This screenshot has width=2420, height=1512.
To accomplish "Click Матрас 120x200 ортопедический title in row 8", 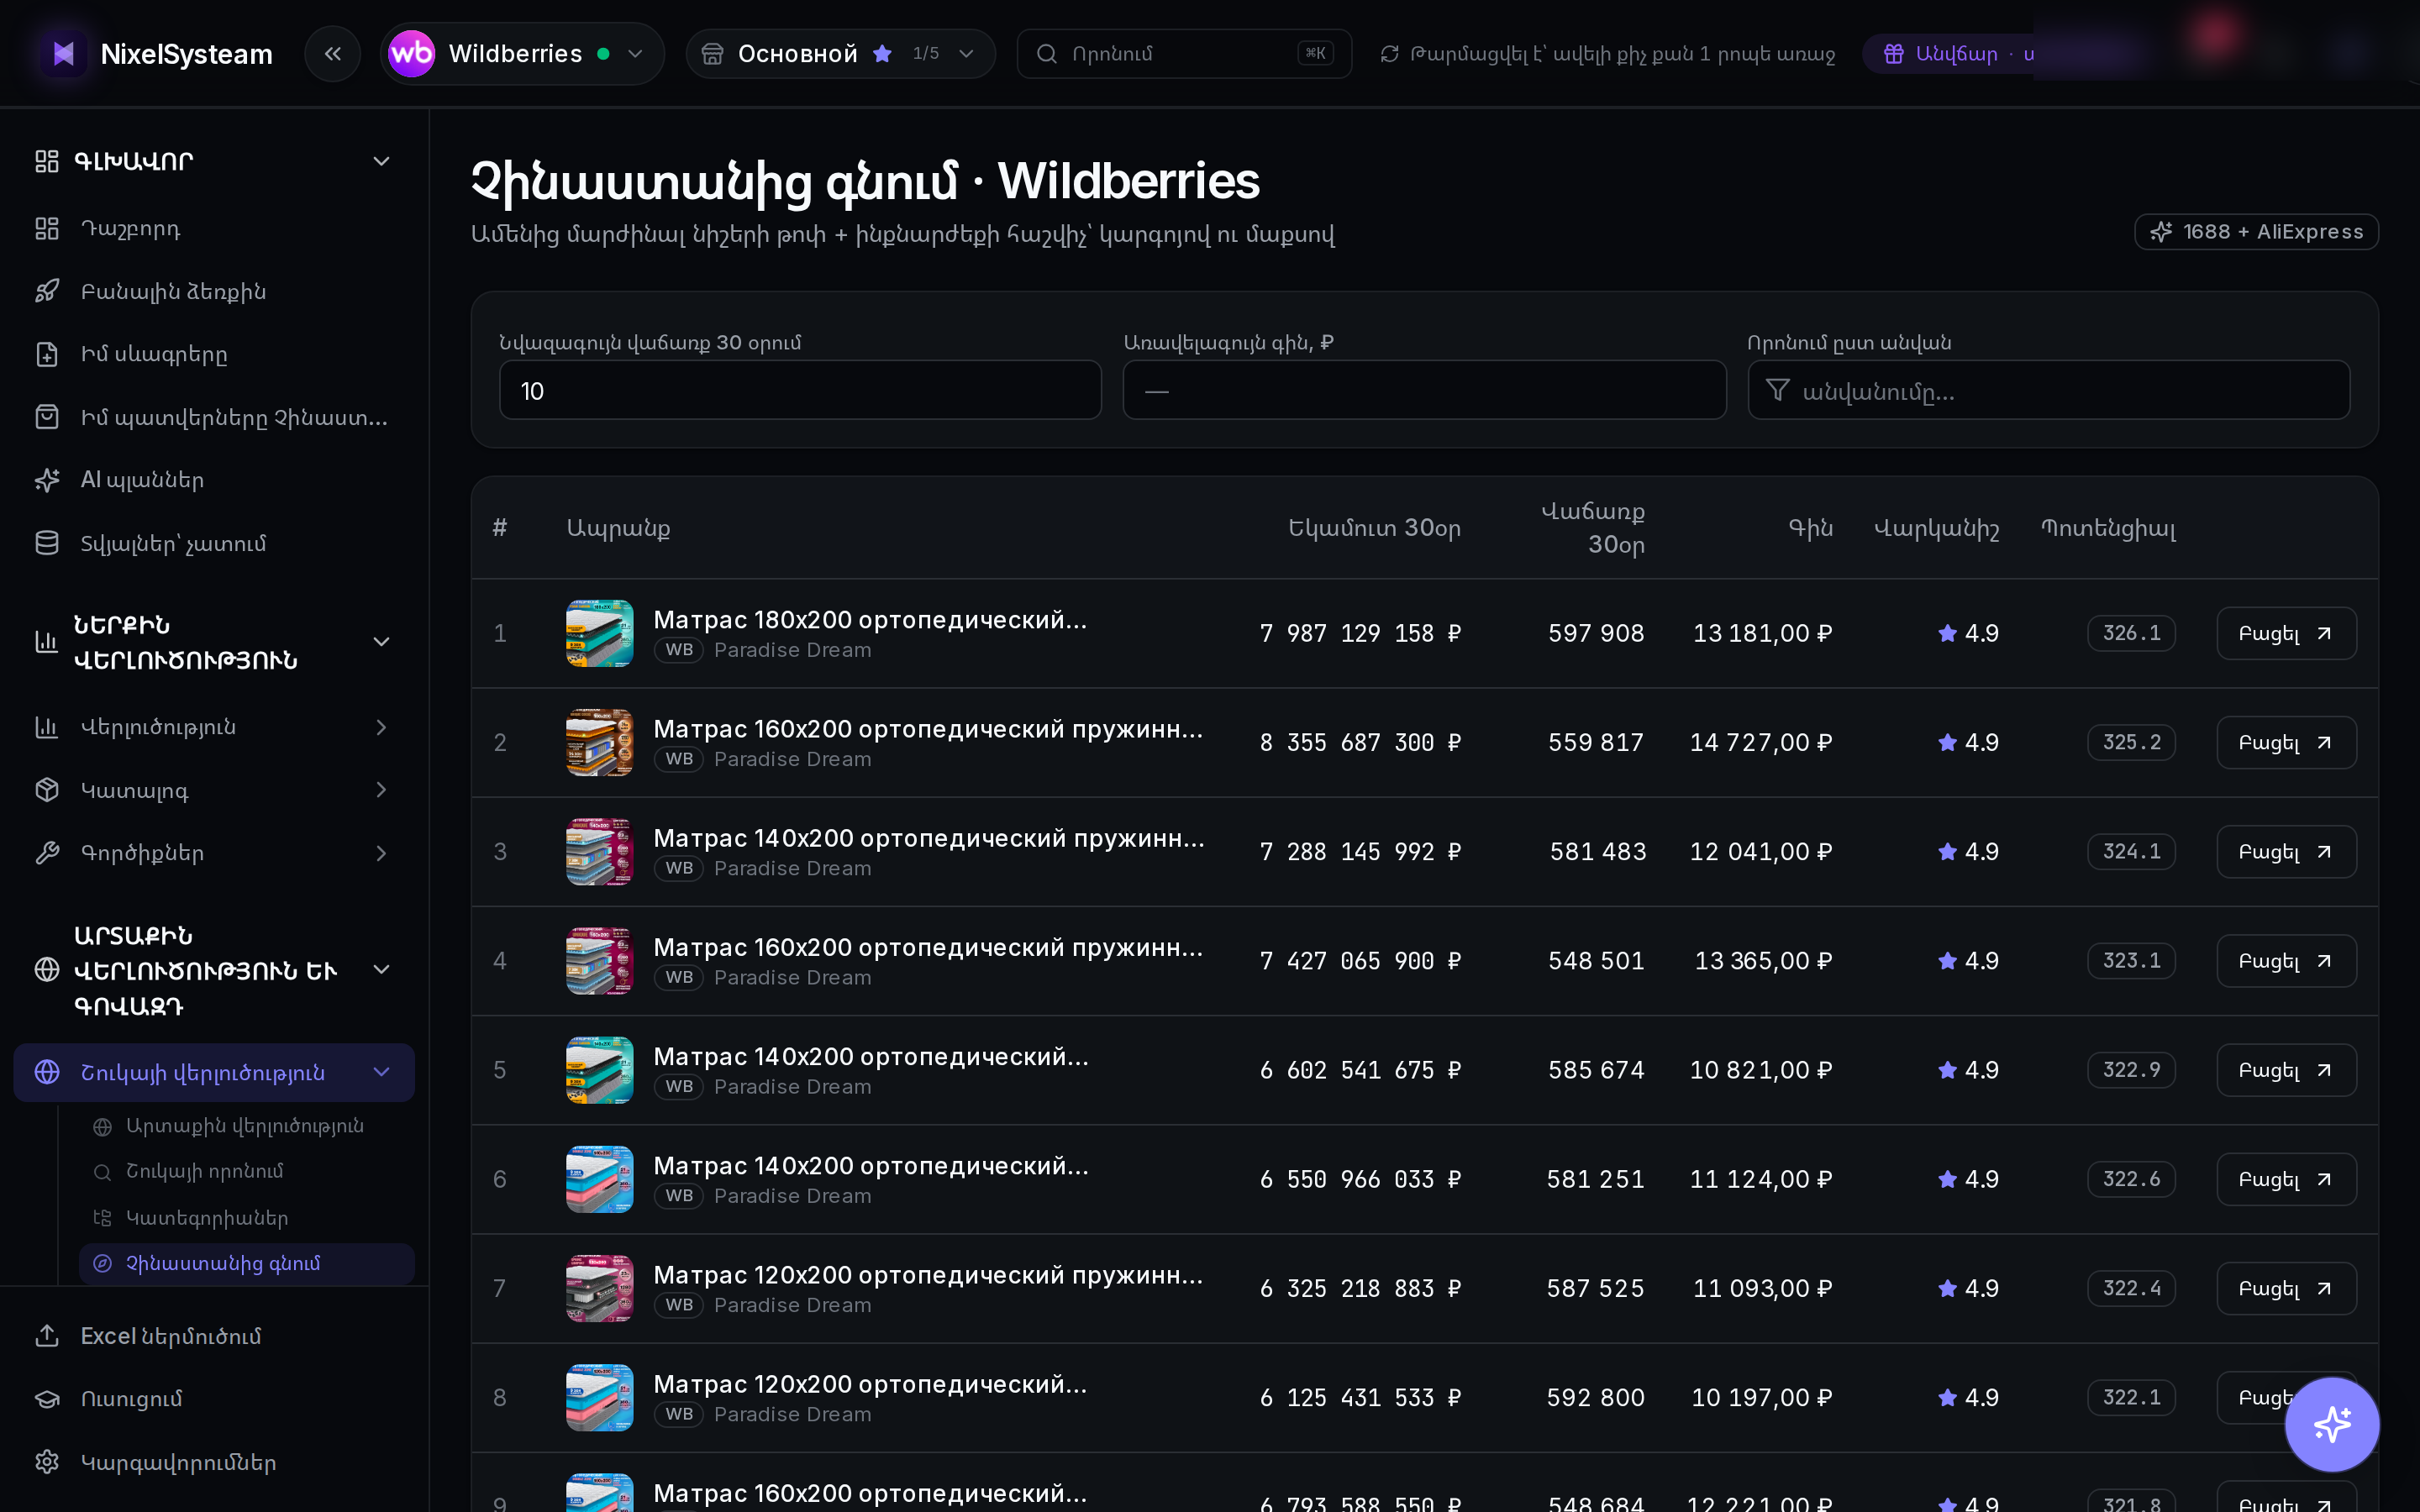I will point(869,1384).
